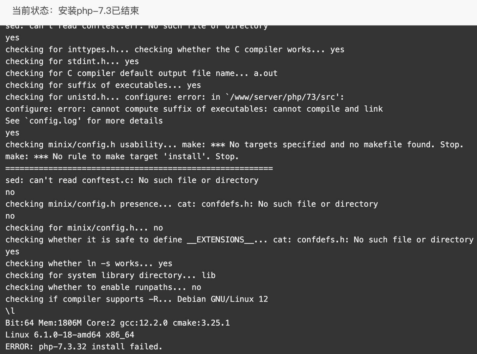Click the checking whether to enable runpaths line
The height and width of the screenshot is (354, 477).
pyautogui.click(x=103, y=287)
